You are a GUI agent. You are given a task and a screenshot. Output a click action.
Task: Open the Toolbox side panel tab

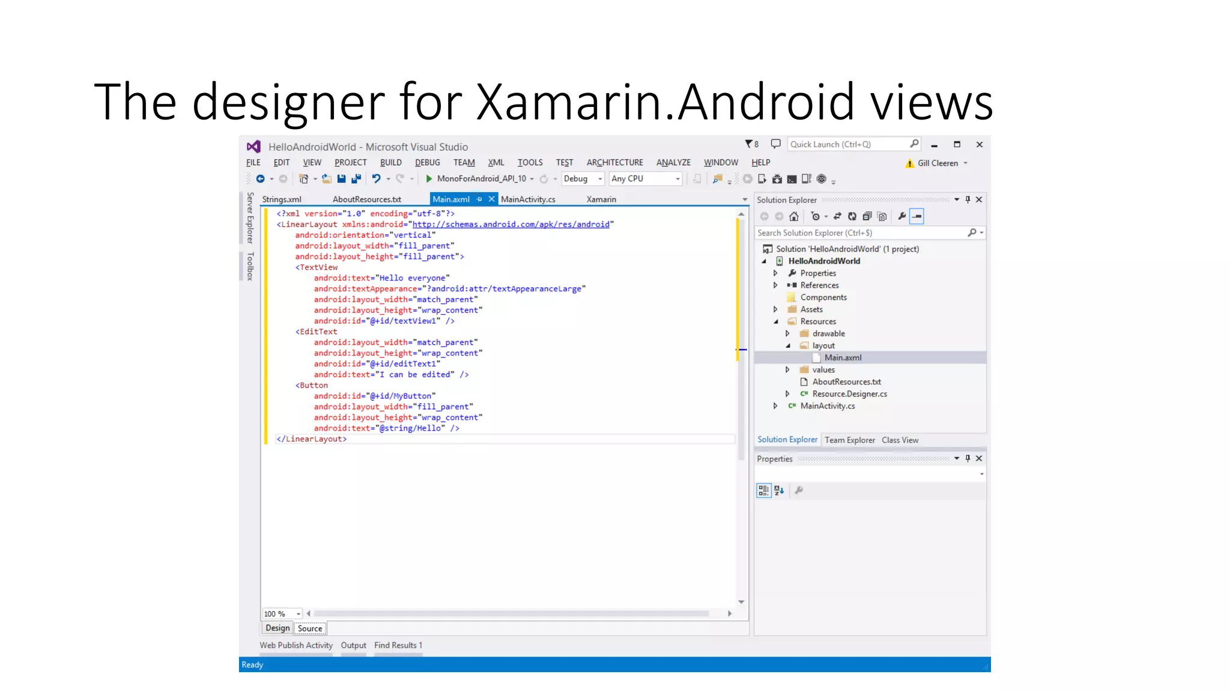250,267
